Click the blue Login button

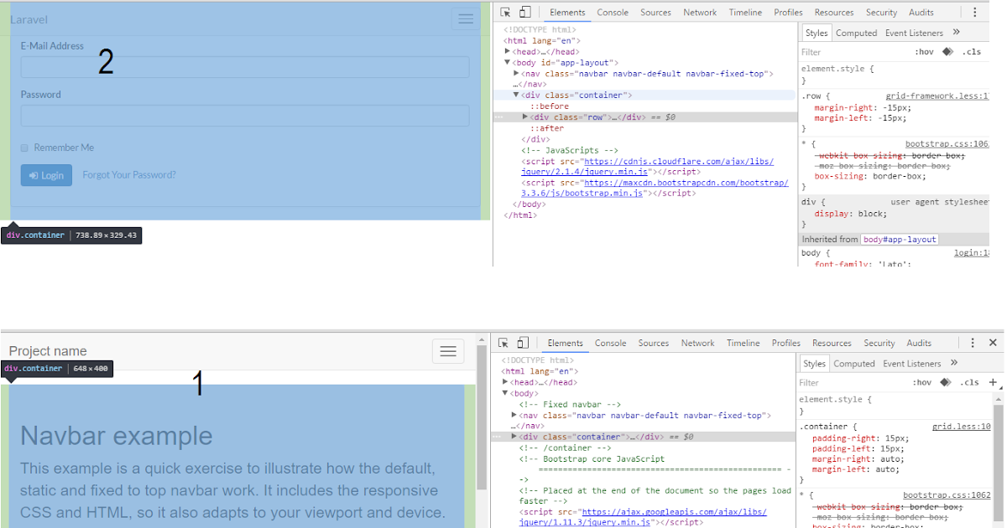(x=46, y=175)
